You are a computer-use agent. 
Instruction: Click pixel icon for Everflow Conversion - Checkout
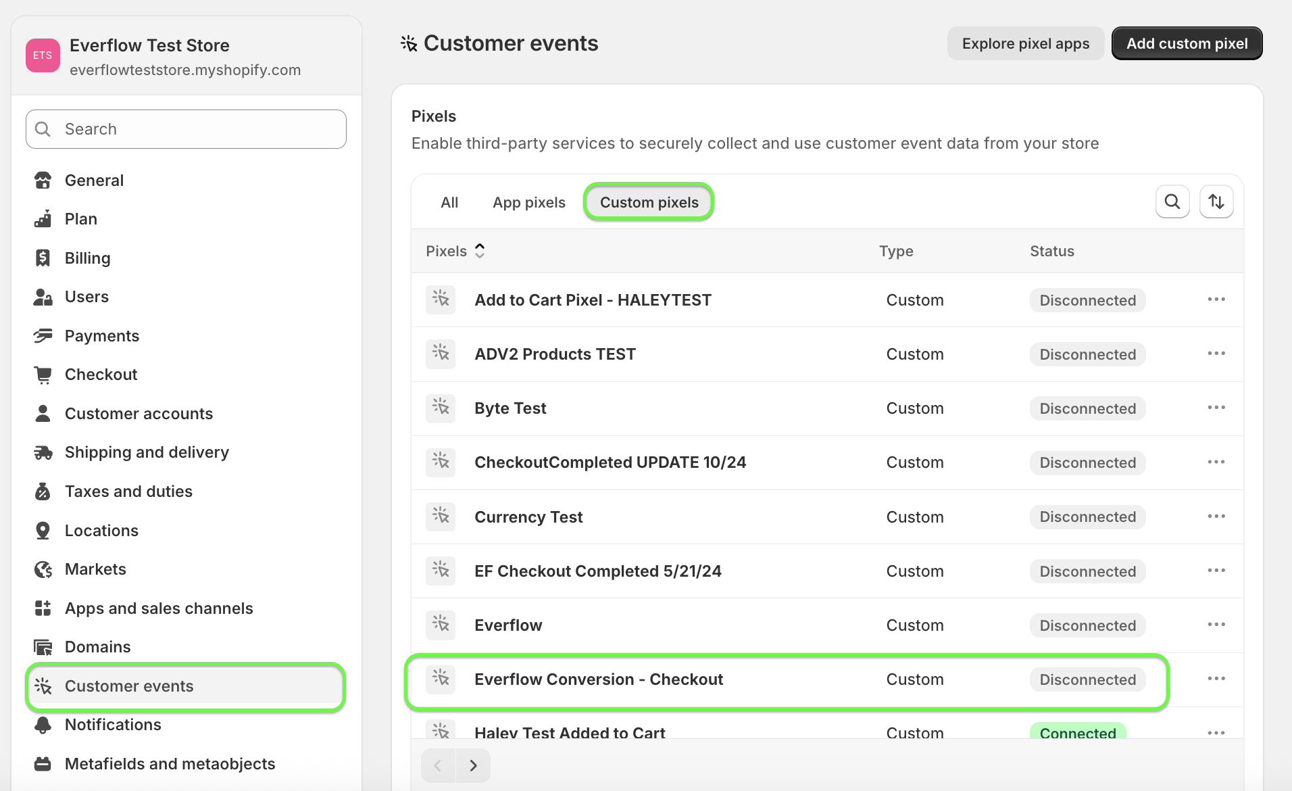click(x=441, y=679)
